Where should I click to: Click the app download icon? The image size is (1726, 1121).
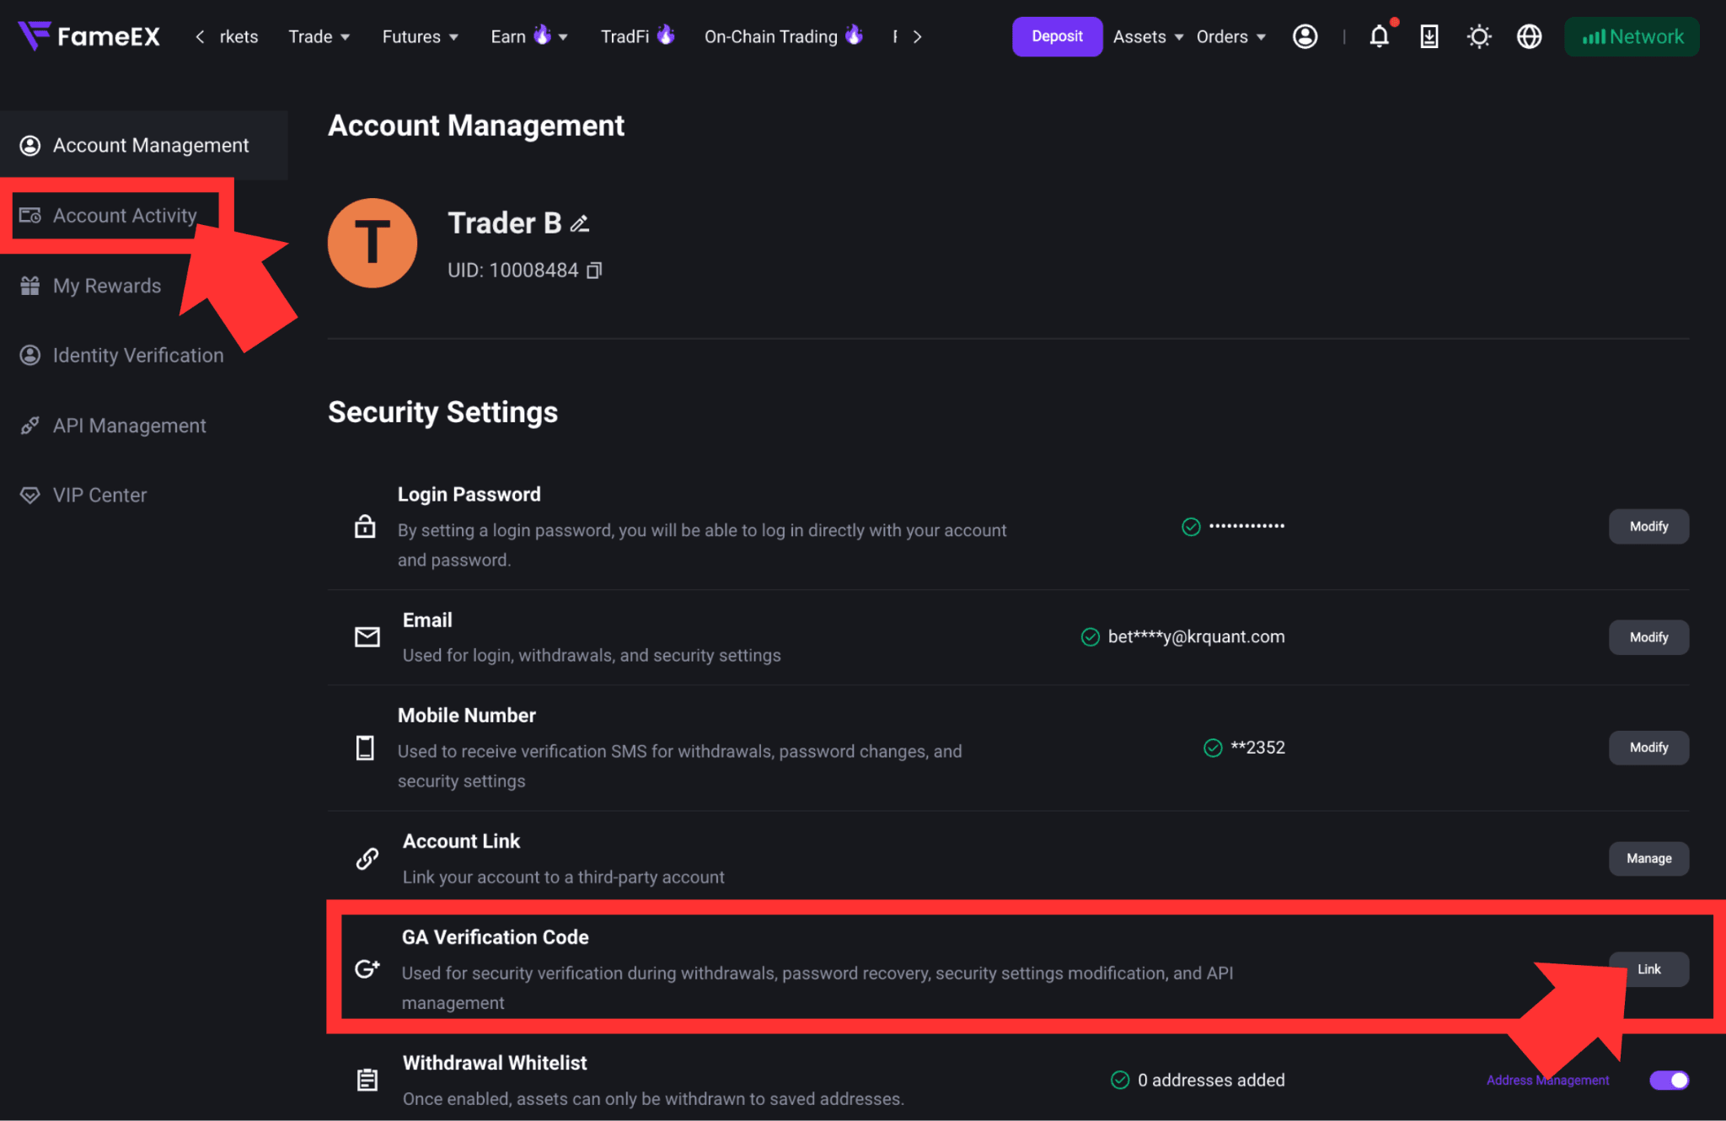[1429, 36]
